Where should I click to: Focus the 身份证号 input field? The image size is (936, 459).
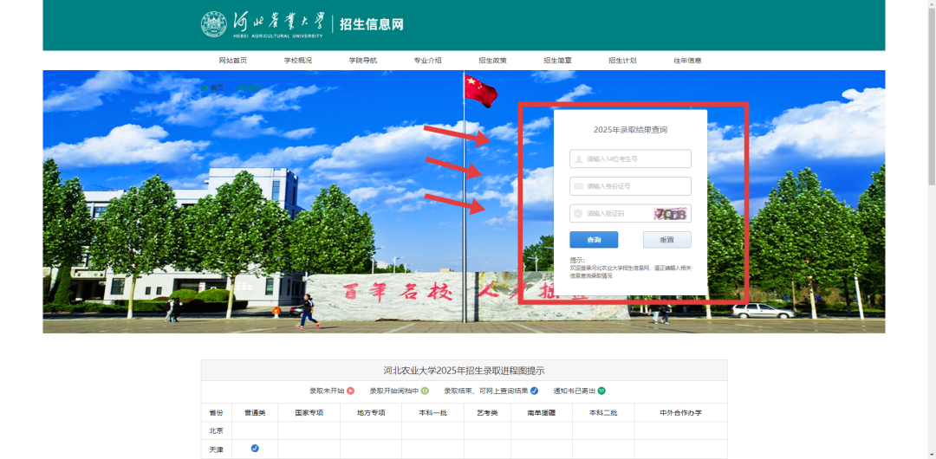tap(630, 186)
